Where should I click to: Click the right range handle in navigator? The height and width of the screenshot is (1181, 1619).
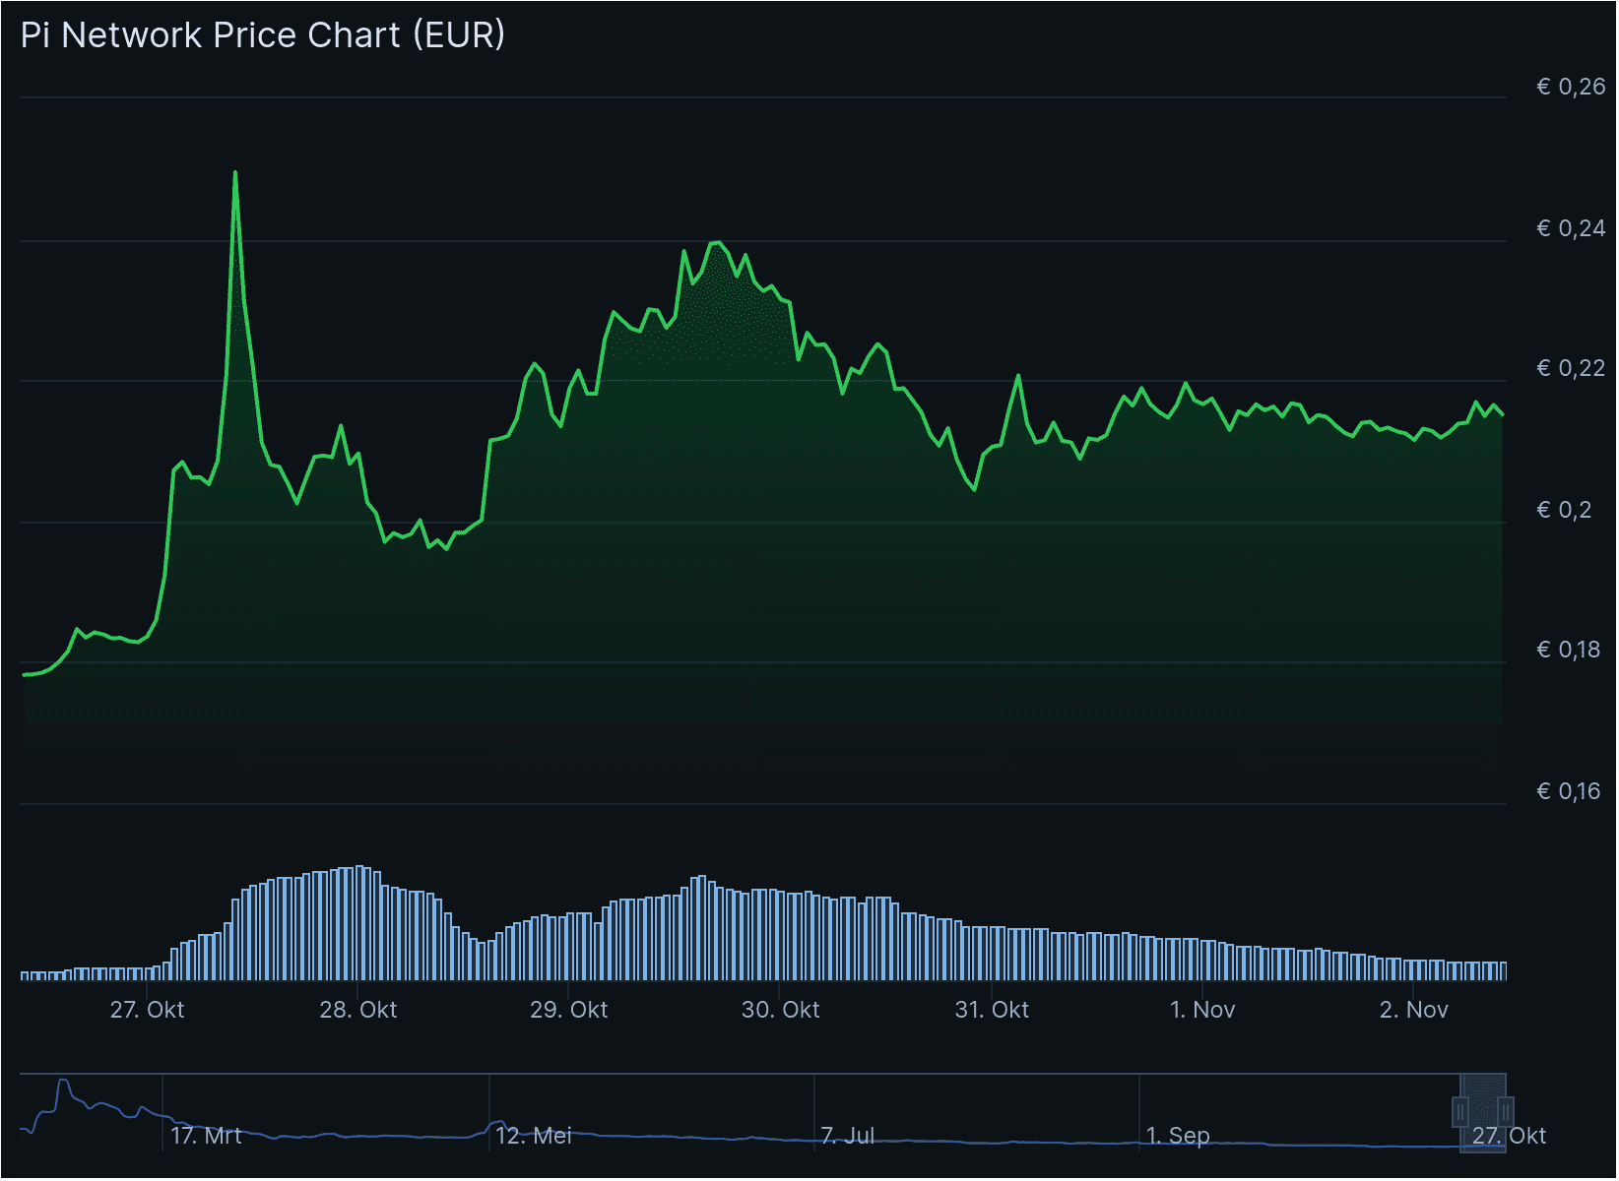pos(1505,1112)
